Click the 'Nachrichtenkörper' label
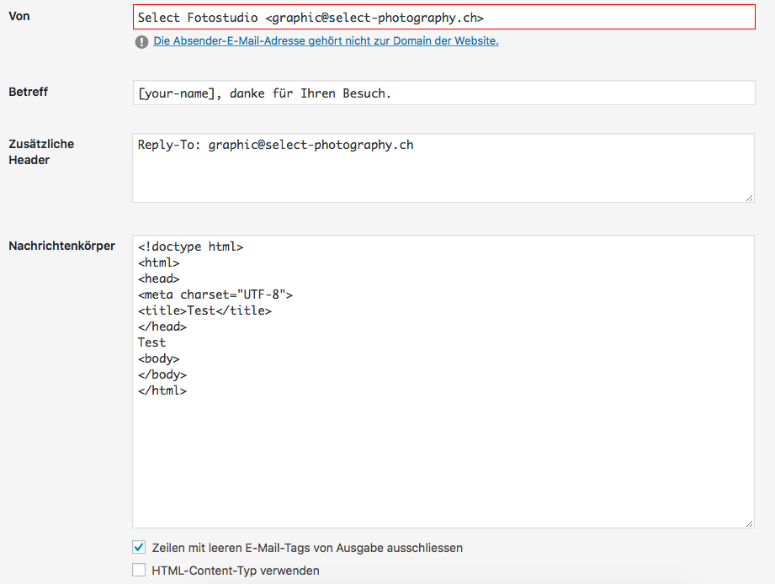Screen dimensions: 775x584 (61, 246)
